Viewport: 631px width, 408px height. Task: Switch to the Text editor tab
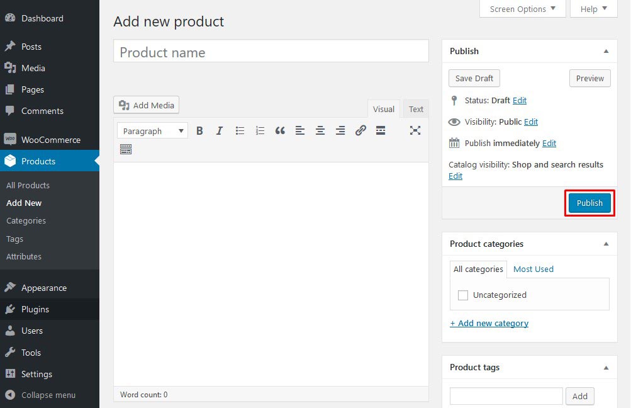(x=415, y=108)
